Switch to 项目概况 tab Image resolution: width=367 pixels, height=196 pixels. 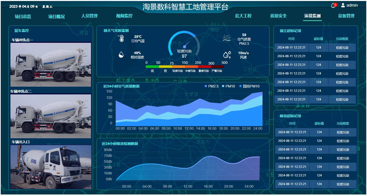(57, 17)
